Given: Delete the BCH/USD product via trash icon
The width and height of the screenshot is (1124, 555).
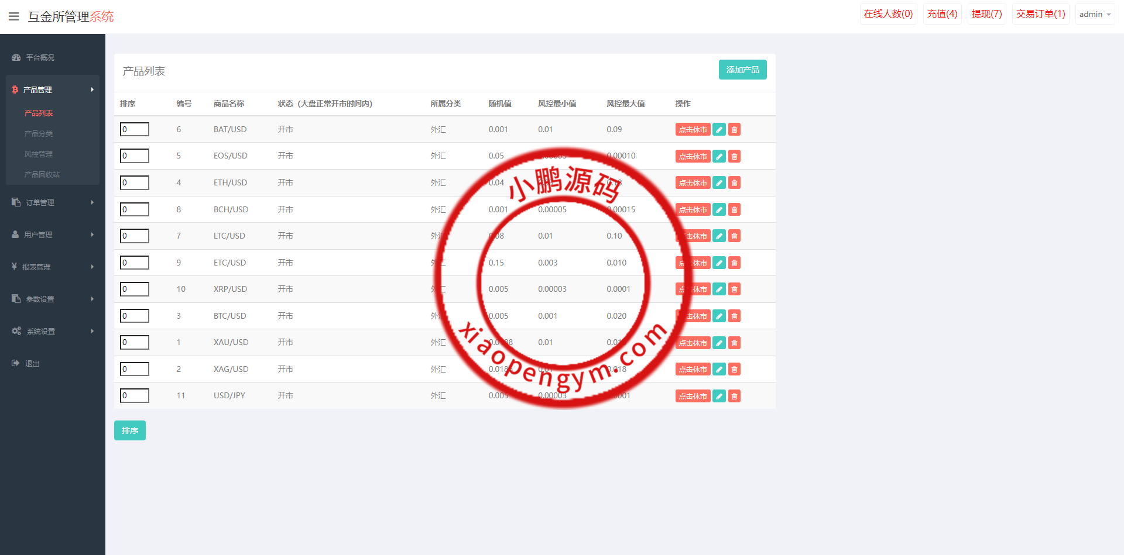Looking at the screenshot, I should [x=734, y=209].
